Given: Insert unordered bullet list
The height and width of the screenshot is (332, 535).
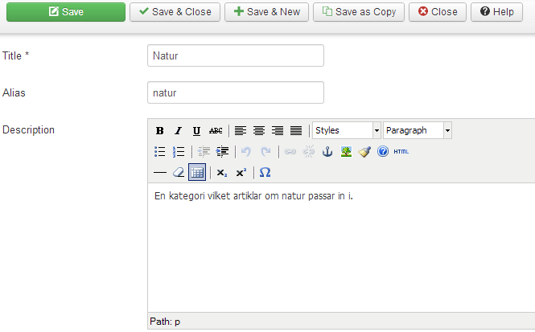Looking at the screenshot, I should click(x=159, y=151).
